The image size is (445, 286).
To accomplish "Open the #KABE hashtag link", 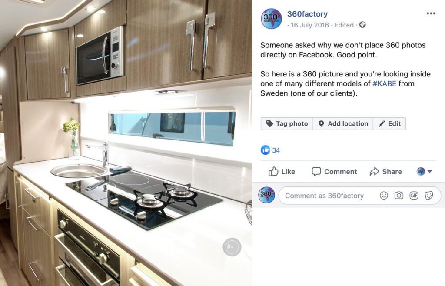I will [x=384, y=84].
